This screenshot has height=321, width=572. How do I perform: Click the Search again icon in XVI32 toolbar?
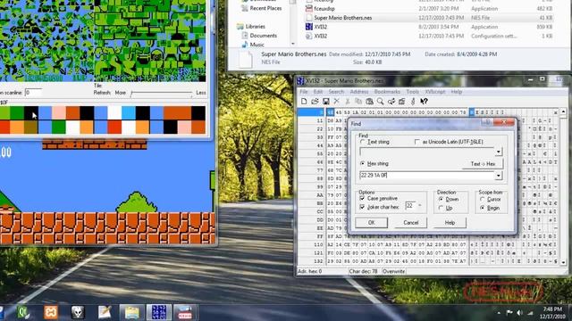391,102
